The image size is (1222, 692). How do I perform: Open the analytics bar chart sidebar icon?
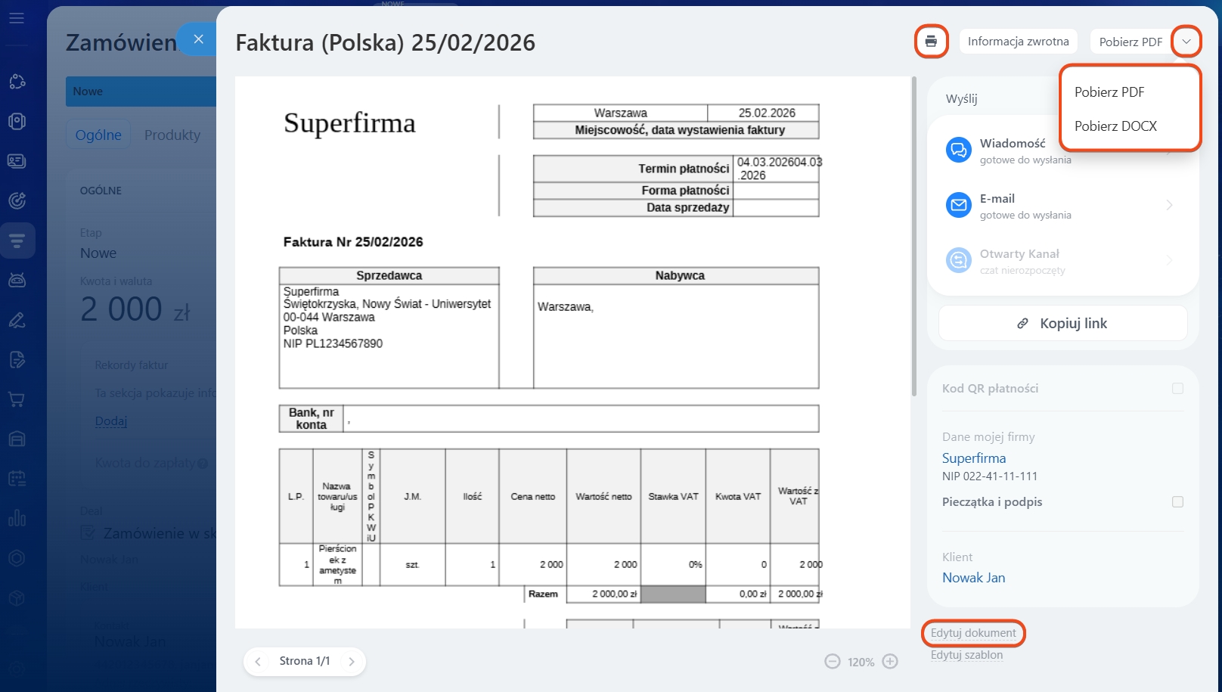[17, 518]
